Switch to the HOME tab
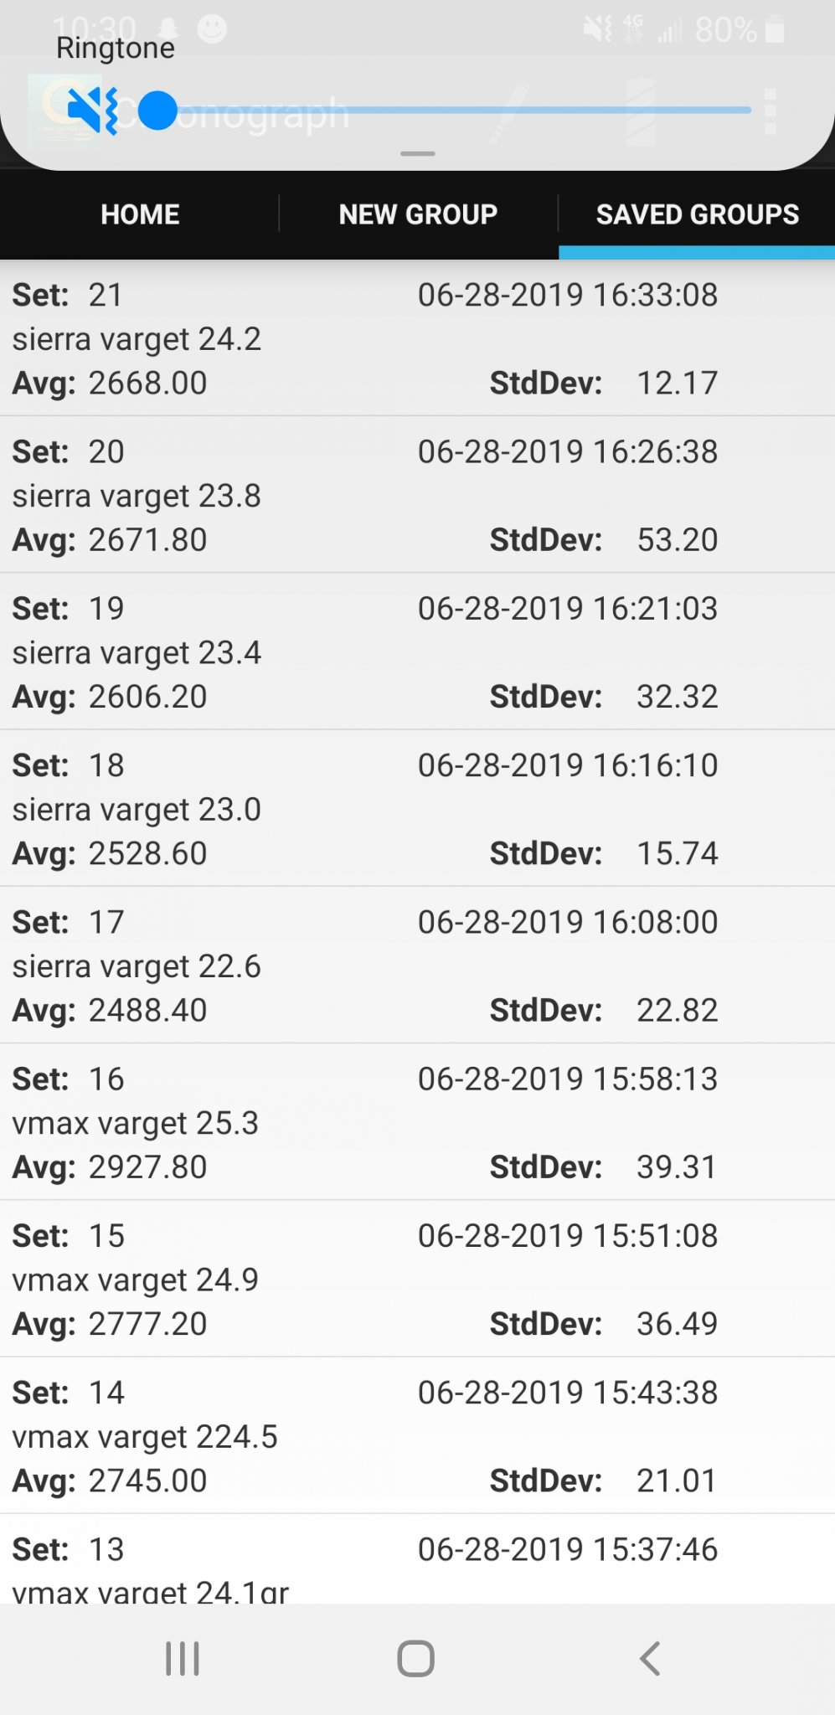Viewport: 835px width, 1715px height. [x=140, y=214]
